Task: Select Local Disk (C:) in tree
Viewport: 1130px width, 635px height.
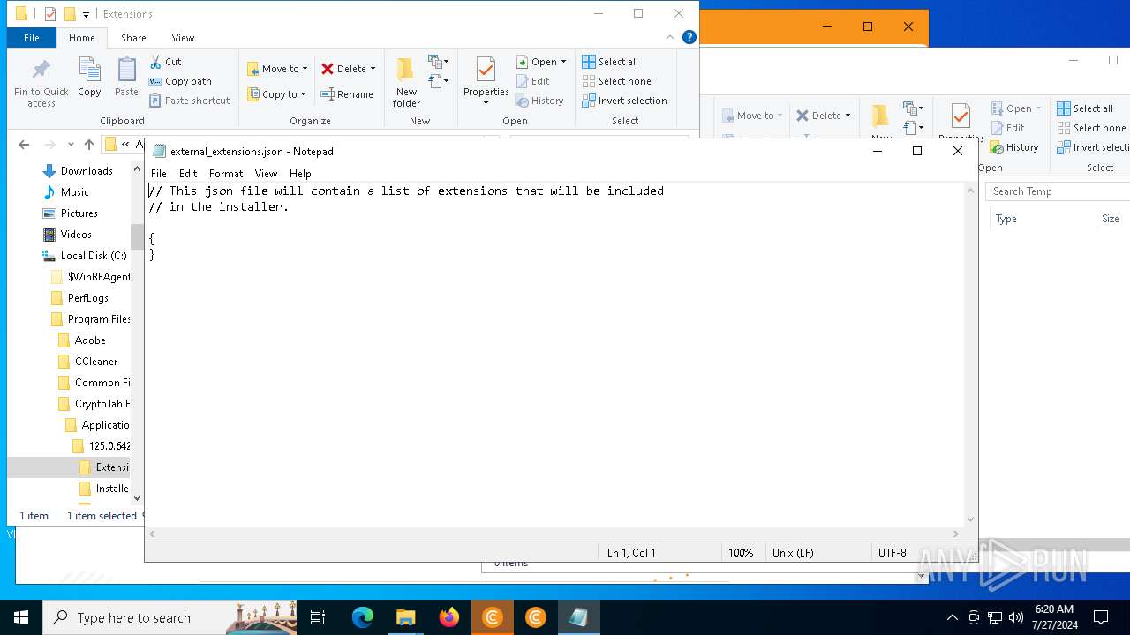Action: [93, 256]
